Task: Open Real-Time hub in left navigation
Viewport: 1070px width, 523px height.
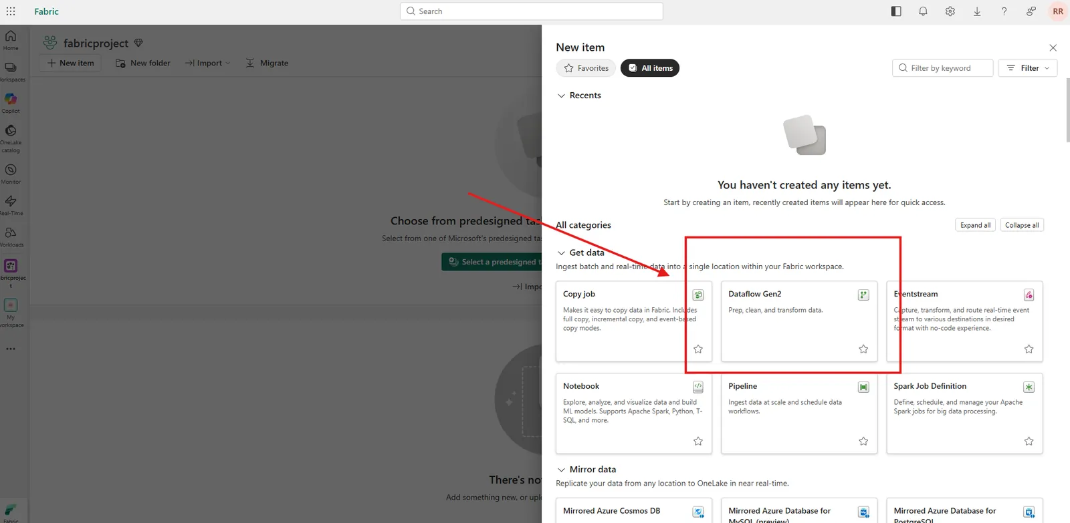Action: [11, 205]
